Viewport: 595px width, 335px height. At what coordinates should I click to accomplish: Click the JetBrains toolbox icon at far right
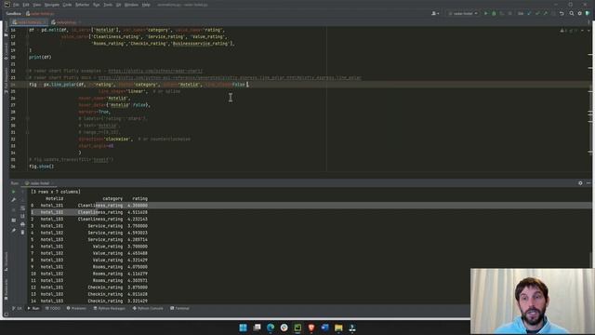point(588,13)
